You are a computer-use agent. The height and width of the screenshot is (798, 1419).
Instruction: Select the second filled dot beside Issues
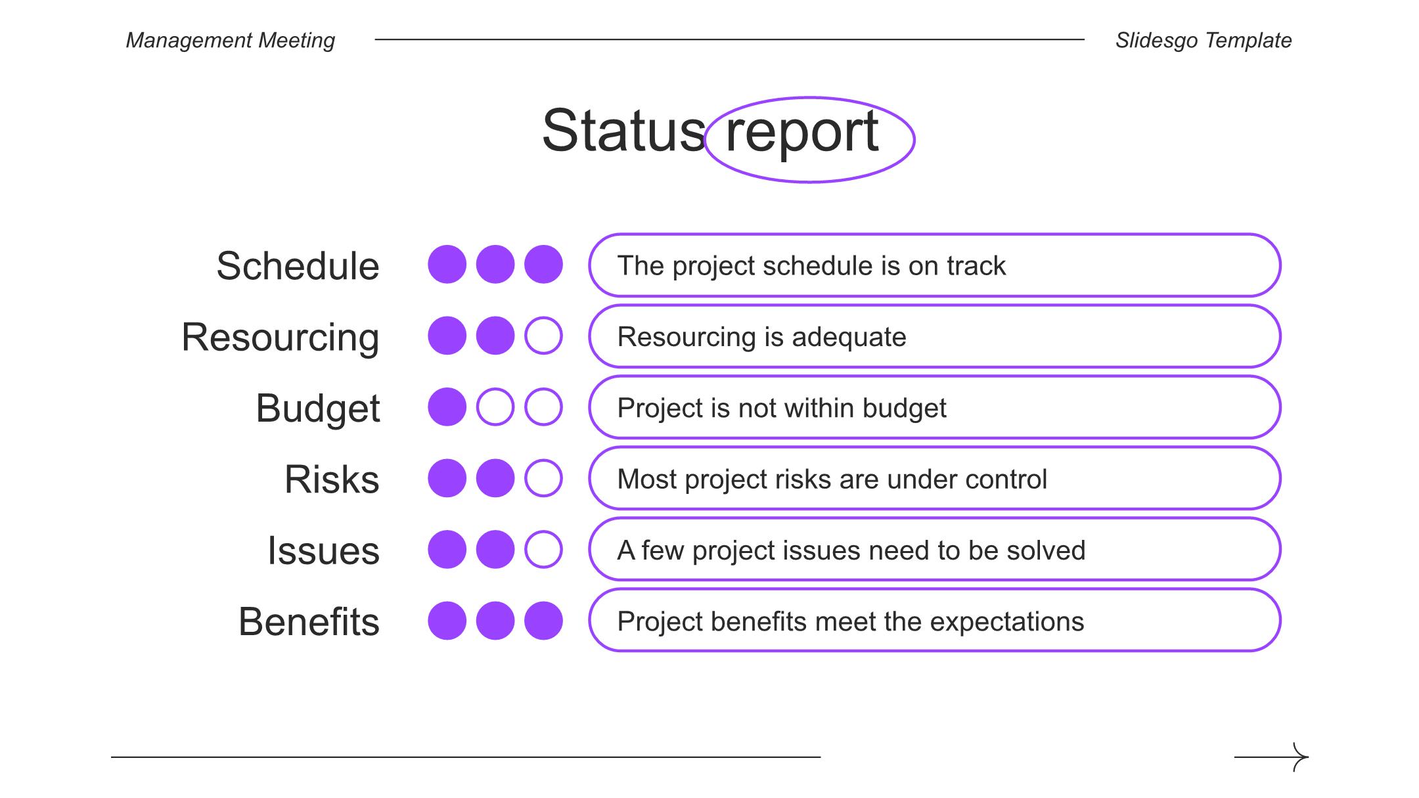coord(495,549)
